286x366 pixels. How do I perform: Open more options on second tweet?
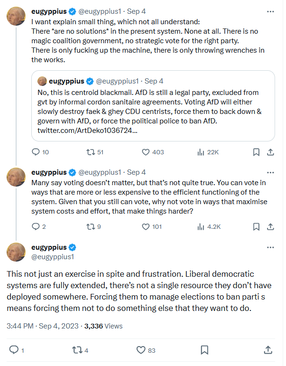[x=270, y=172]
